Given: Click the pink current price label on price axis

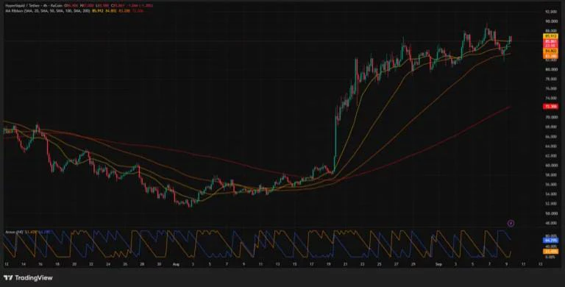Looking at the screenshot, I should coord(550,43).
